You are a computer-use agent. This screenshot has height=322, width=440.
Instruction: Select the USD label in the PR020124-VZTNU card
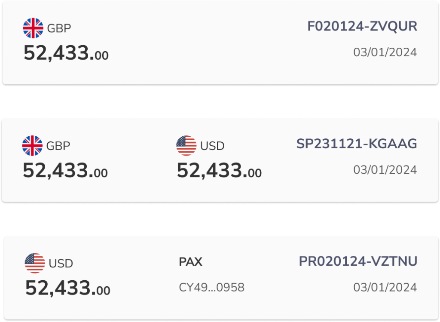point(61,264)
